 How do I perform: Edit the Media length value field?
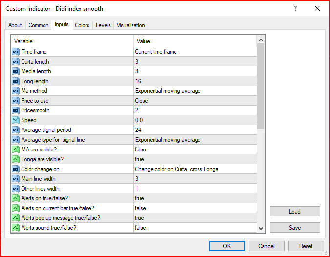[x=195, y=71]
